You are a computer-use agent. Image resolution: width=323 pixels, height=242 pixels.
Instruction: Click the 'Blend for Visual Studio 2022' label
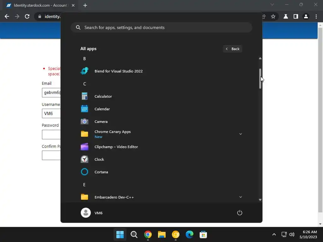119,71
